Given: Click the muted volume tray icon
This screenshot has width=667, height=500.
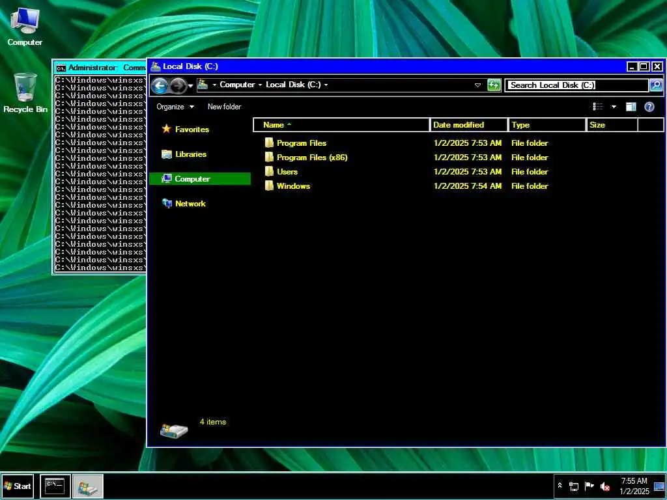Looking at the screenshot, I should (605, 486).
